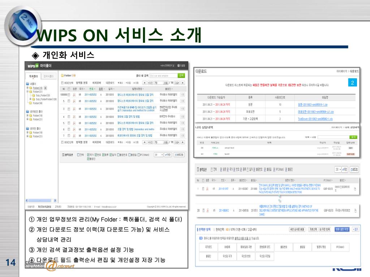The width and height of the screenshot is (370, 277).
Task: Click WIPS ON logo in My Folder header
Action: tap(33, 66)
